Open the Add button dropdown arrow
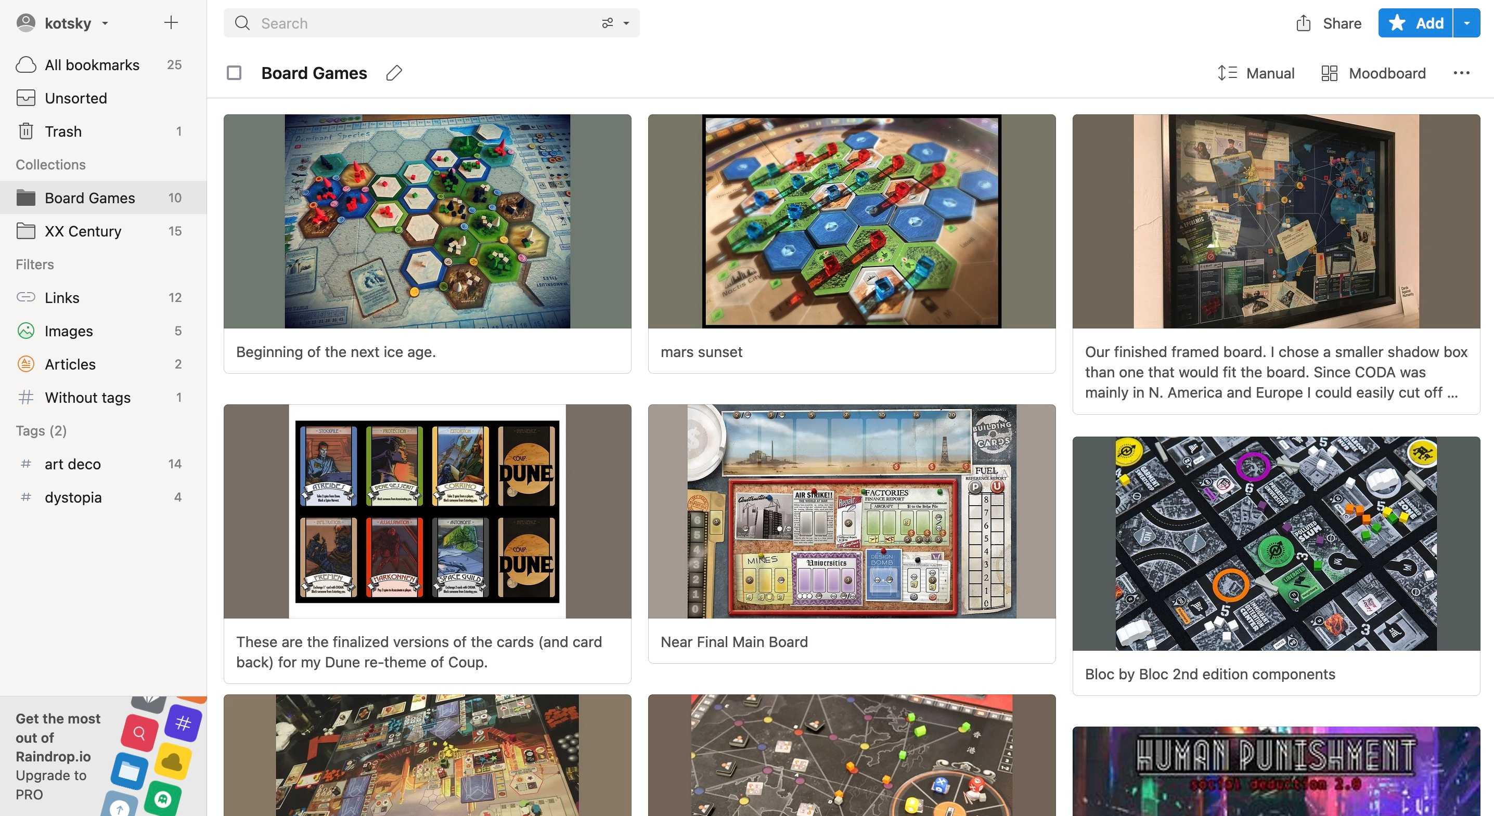The height and width of the screenshot is (816, 1494). pos(1467,23)
